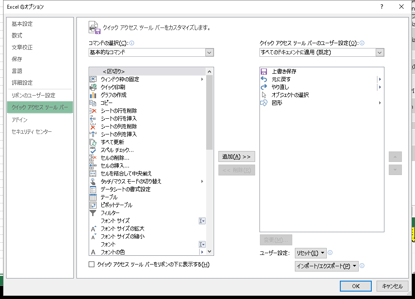Click the フォントの色 letter A icon
The width and height of the screenshot is (415, 299).
coord(93,252)
